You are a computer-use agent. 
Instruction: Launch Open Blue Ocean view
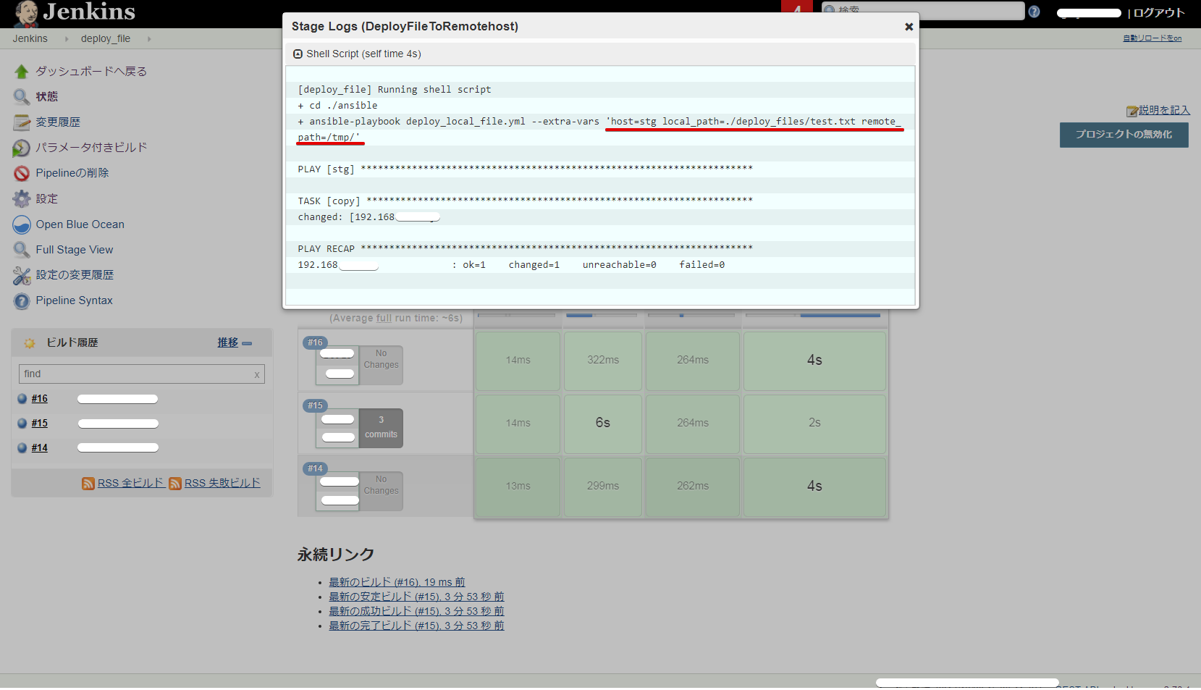click(80, 224)
